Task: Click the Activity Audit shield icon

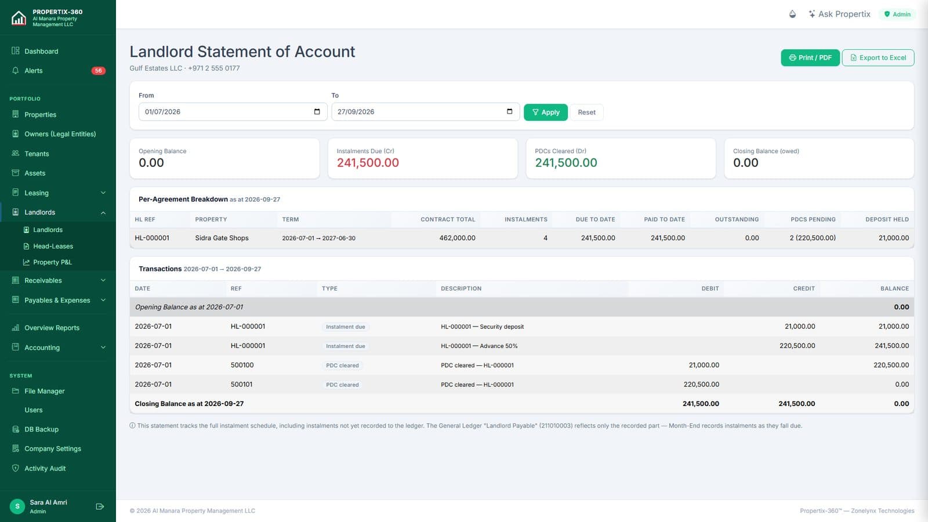Action: point(16,468)
